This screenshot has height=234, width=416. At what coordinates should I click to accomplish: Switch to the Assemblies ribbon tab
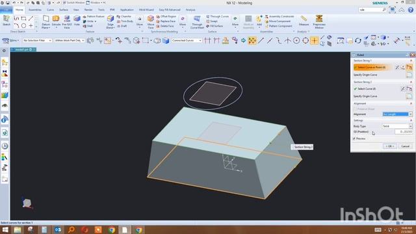tap(35, 10)
